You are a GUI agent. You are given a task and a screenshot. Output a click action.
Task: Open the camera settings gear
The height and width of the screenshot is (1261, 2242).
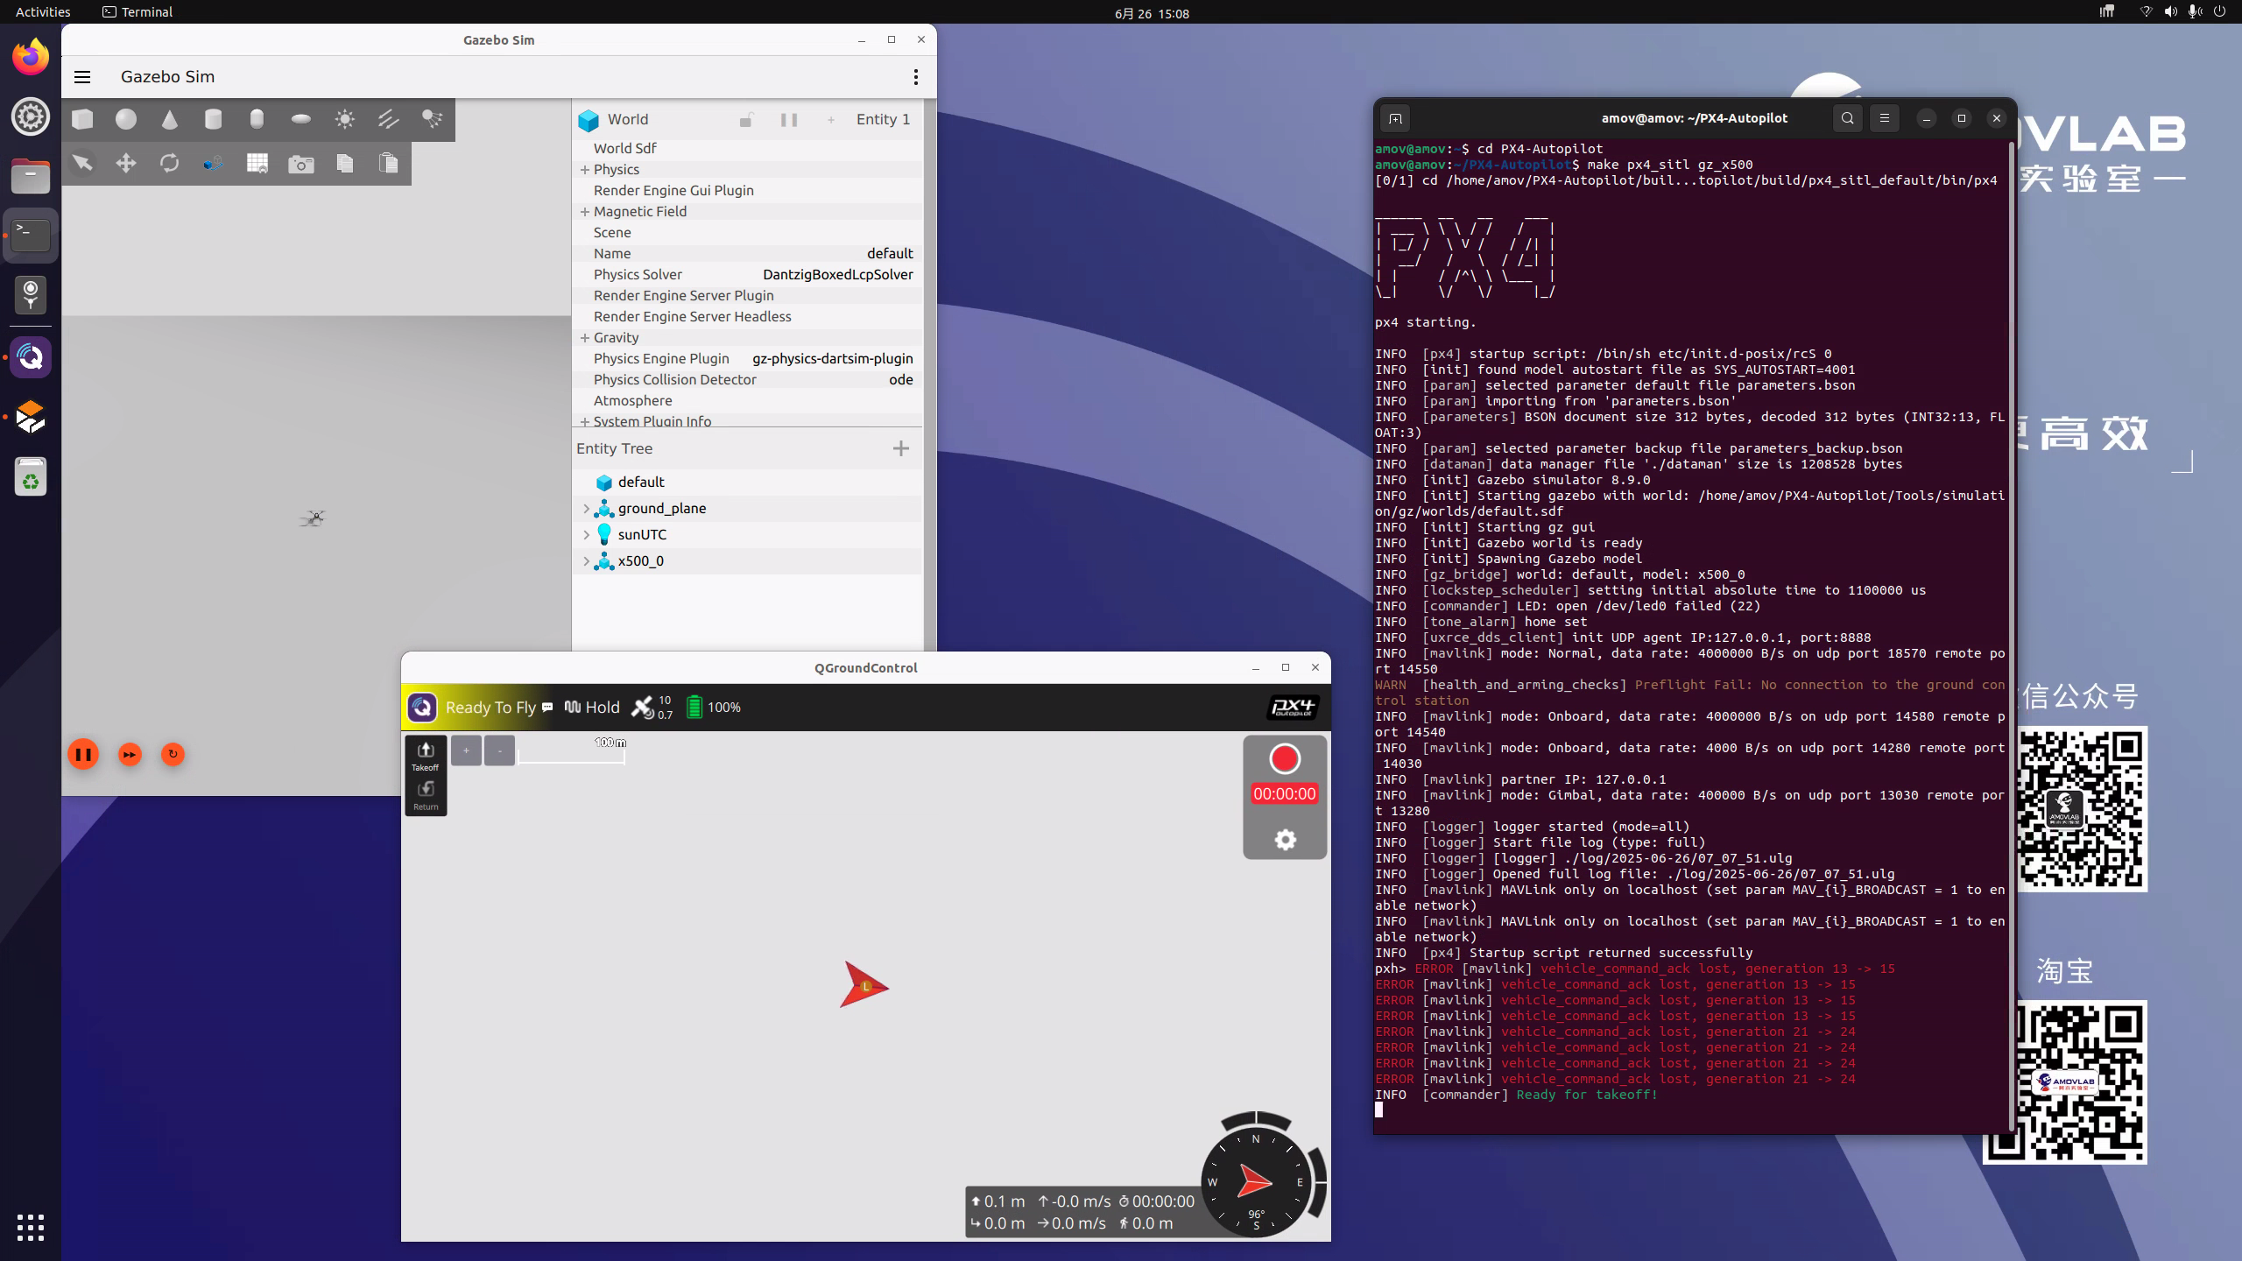click(x=1285, y=840)
